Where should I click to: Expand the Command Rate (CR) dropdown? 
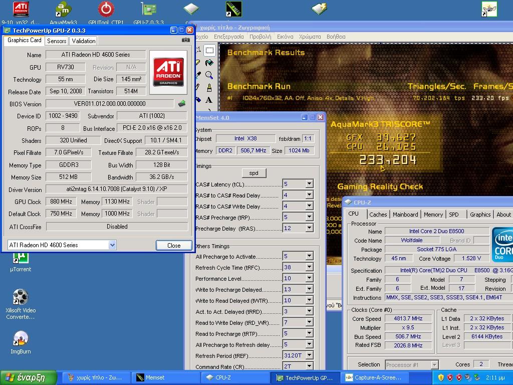point(309,366)
